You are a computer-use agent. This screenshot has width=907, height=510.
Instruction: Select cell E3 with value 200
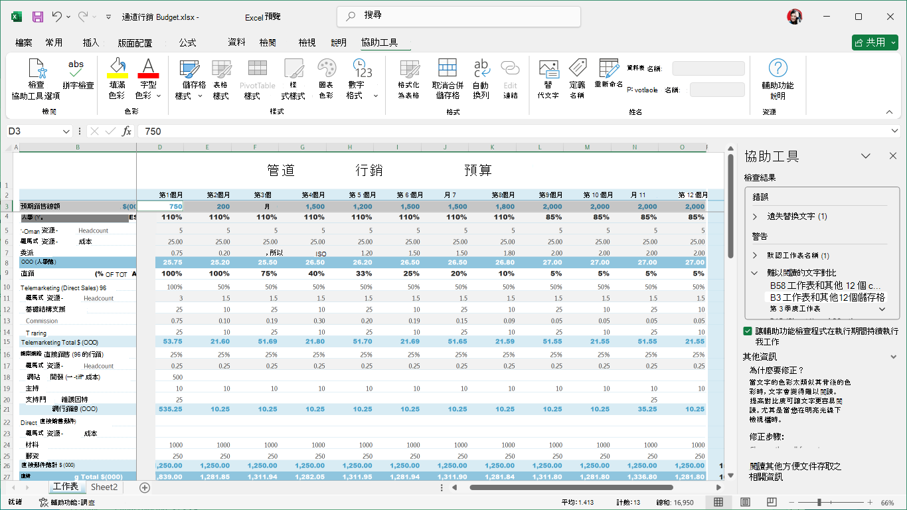pos(208,207)
